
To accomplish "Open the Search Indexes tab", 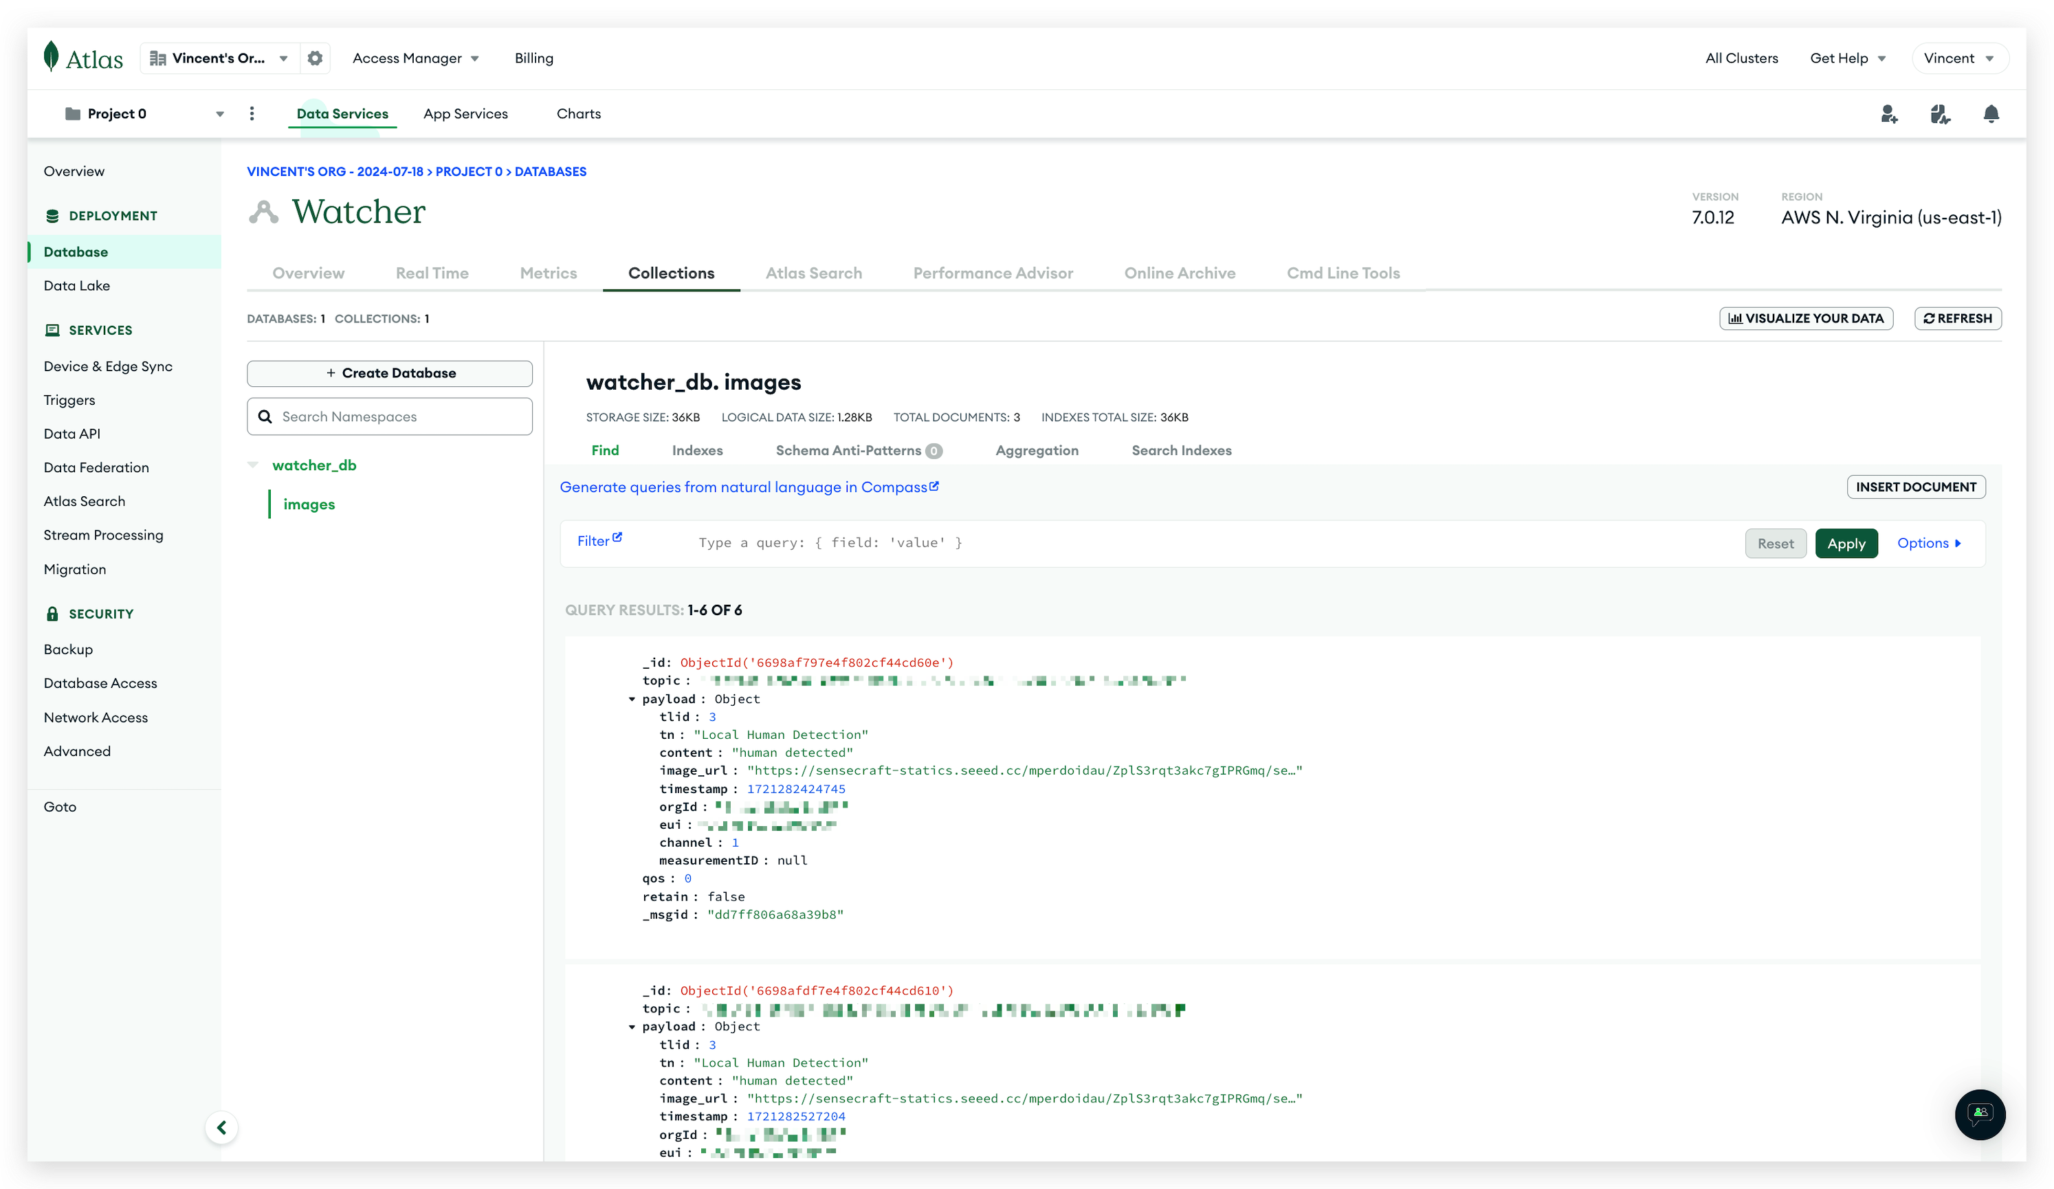I will click(1181, 450).
